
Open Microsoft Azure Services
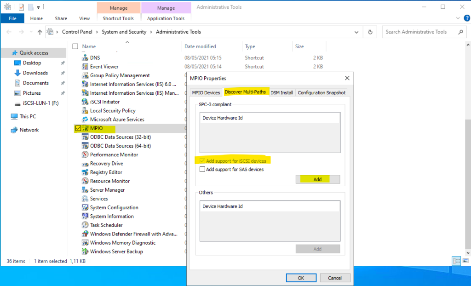coord(118,119)
